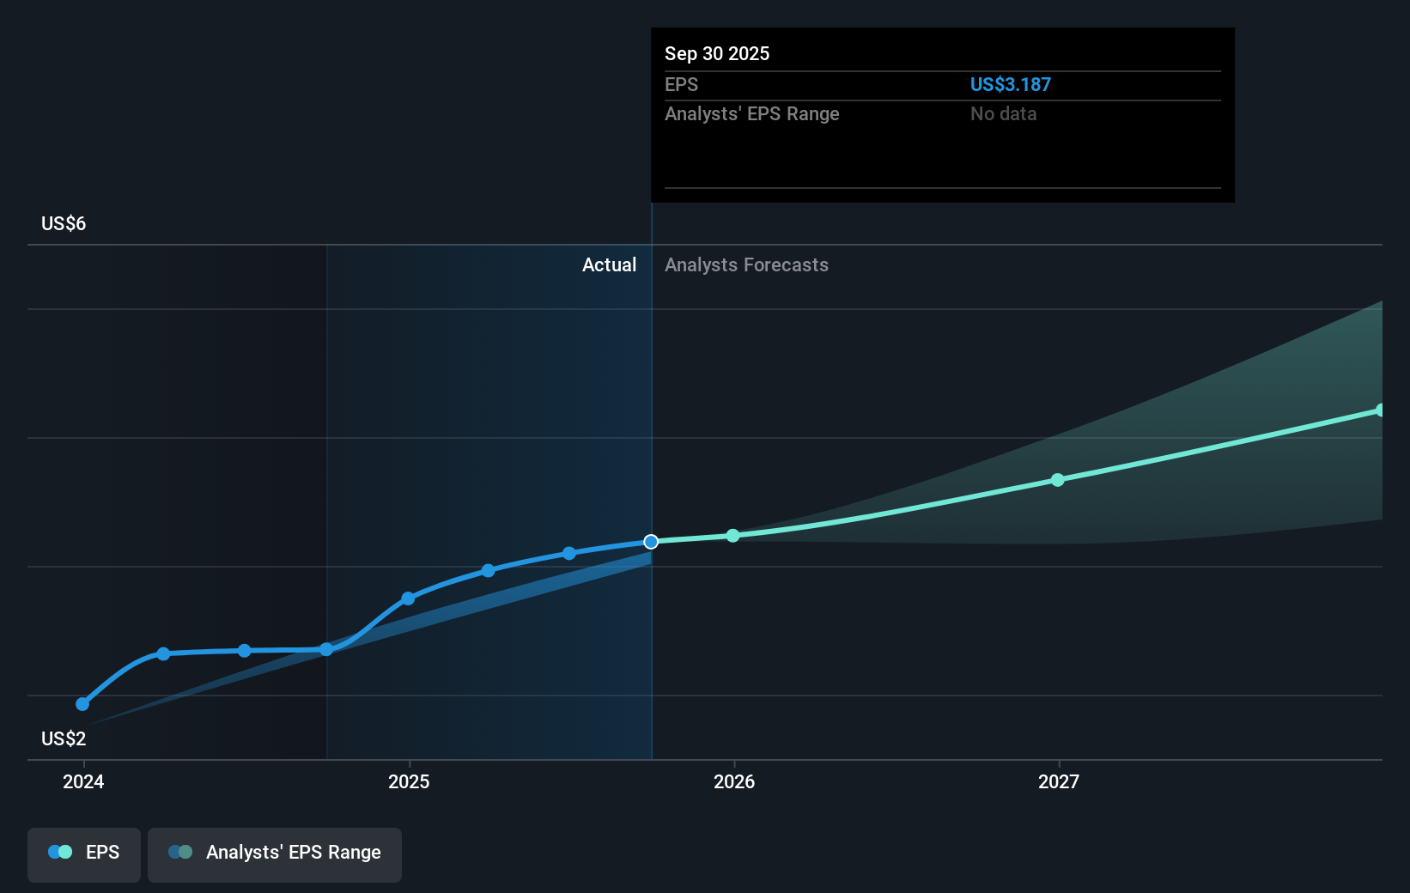1410x893 pixels.
Task: Expand the Actual region of the chart
Action: tap(609, 264)
